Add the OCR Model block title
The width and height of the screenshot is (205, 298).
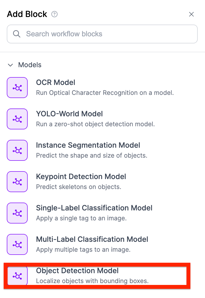56,83
